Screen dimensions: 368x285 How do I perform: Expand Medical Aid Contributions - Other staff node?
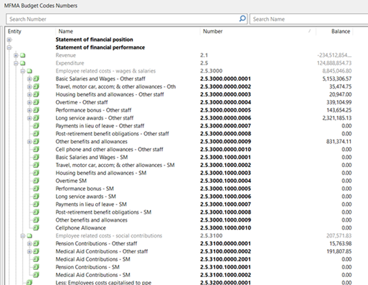point(30,252)
